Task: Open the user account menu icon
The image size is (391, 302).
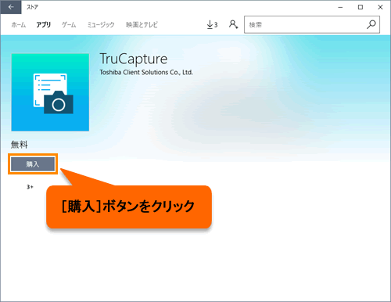Action: pos(233,24)
